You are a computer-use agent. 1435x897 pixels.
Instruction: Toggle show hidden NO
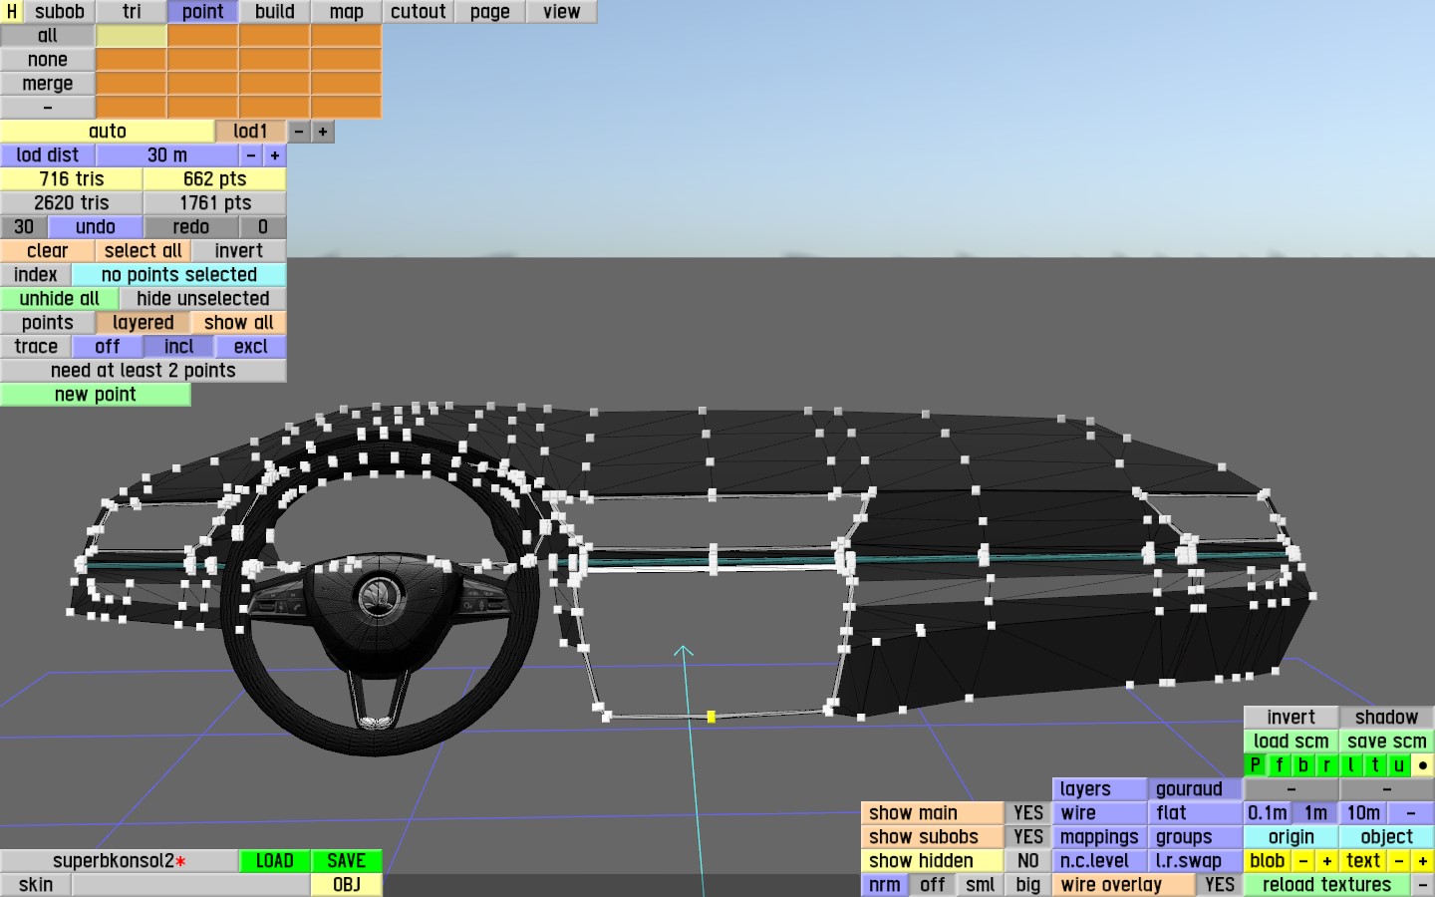pyautogui.click(x=1028, y=861)
